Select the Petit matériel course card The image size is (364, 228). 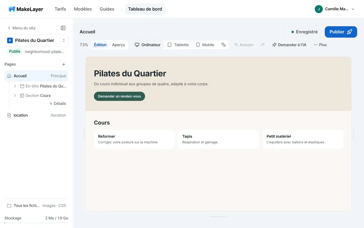coord(303,139)
